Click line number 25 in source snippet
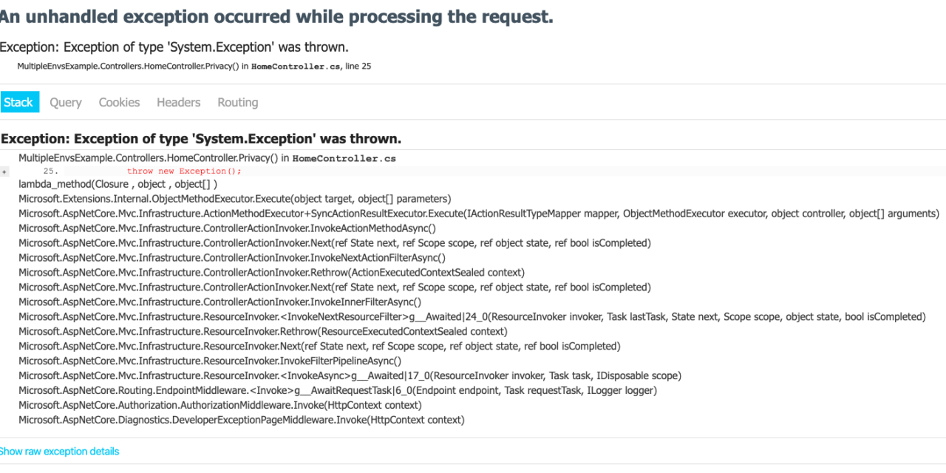Image resolution: width=946 pixels, height=473 pixels. [50, 171]
